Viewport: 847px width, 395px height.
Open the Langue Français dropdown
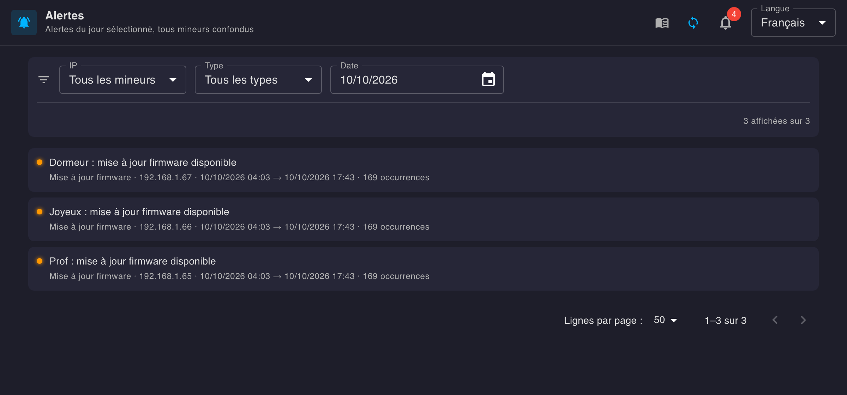pos(793,23)
